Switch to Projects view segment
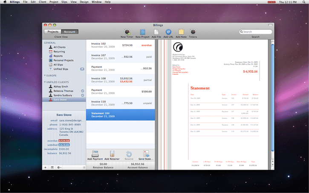This screenshot has height=193, width=309. 53,31
